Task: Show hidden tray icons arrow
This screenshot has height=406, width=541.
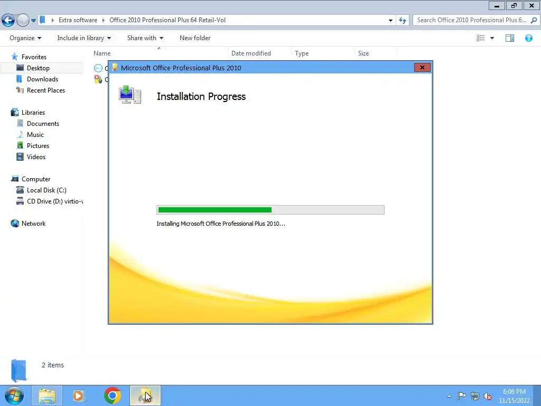Action: (x=449, y=396)
